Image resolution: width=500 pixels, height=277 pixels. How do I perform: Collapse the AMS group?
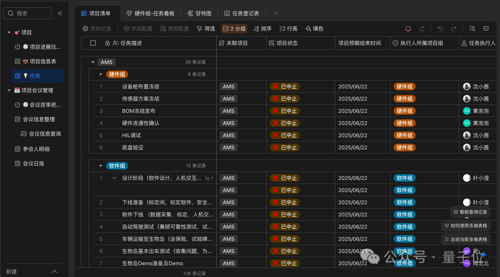[93, 62]
